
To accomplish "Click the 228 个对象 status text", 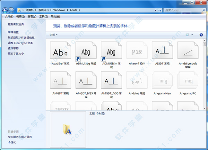I will 97,114.
